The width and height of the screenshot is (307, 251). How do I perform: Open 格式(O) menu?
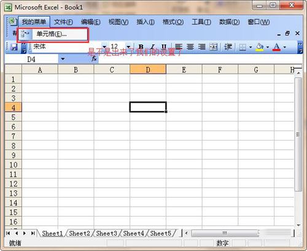pyautogui.click(x=173, y=21)
